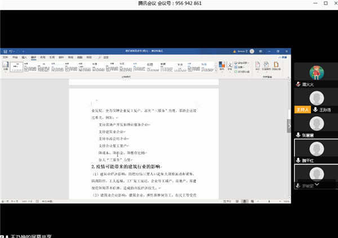The image size is (338, 238).
Task: Select the first document style thumbnail
Action: pyautogui.click(x=16, y=67)
